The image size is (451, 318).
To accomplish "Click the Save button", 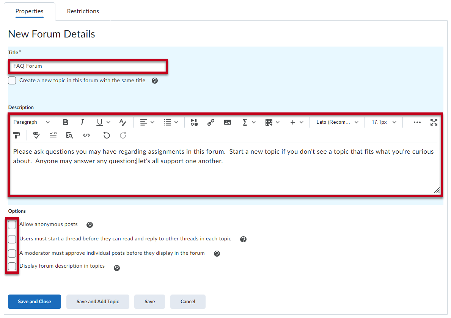I will (x=149, y=302).
